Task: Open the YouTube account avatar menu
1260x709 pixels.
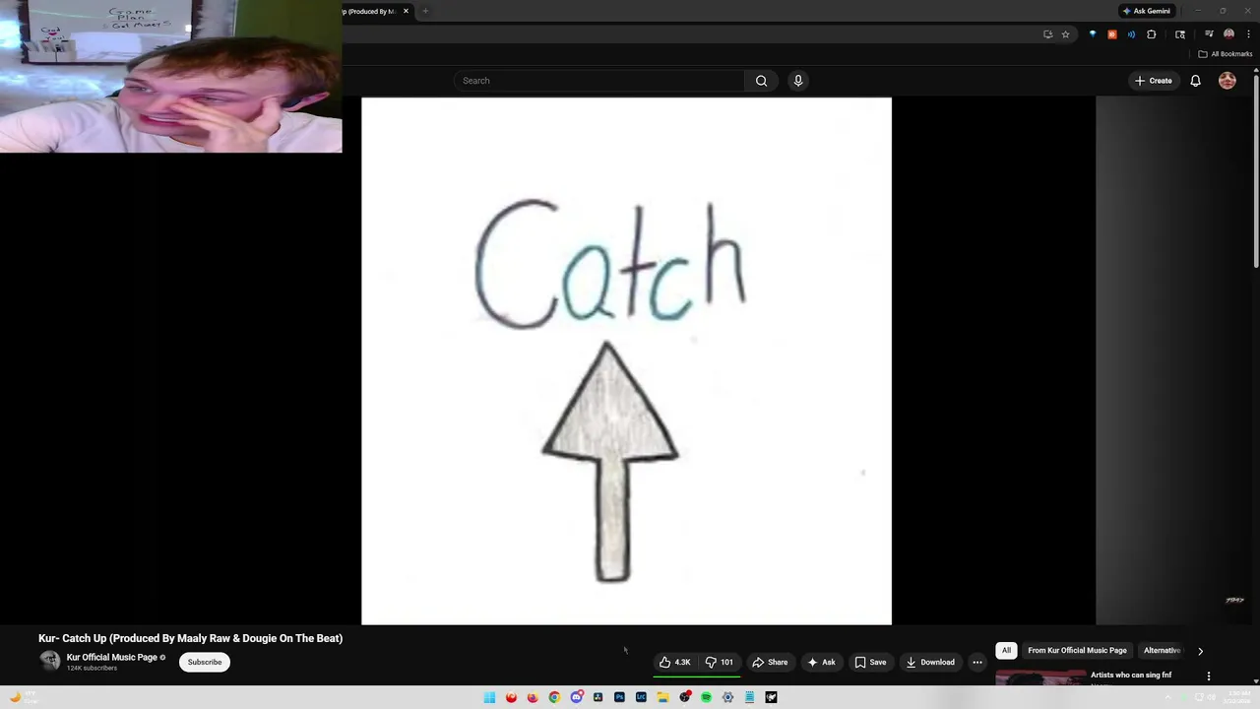Action: click(x=1228, y=81)
